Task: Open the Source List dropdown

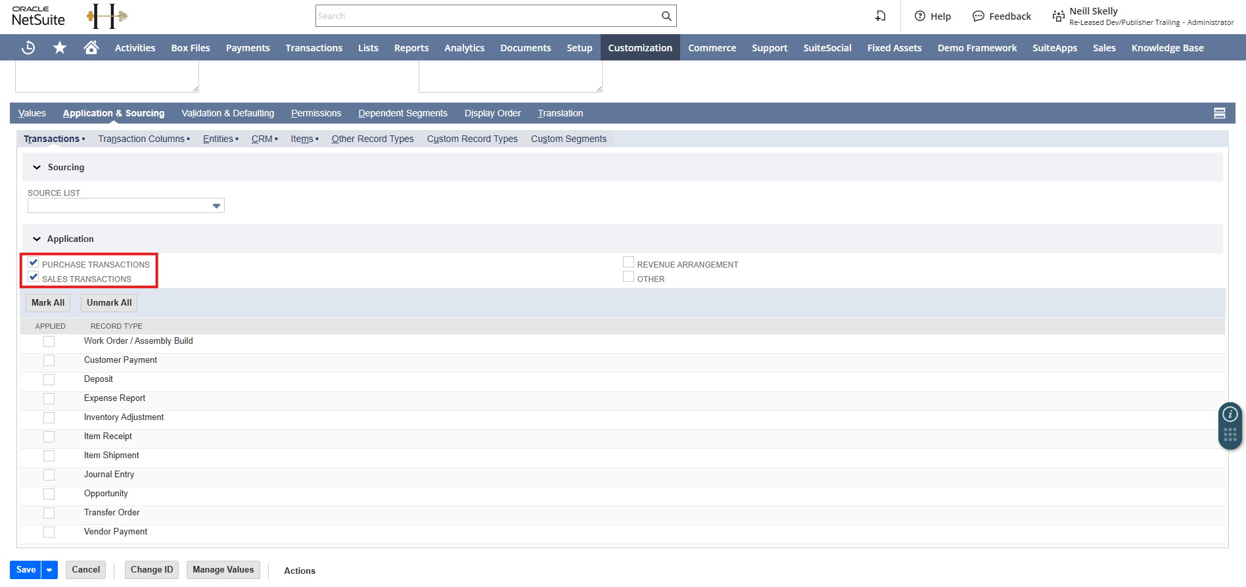Action: tap(216, 206)
